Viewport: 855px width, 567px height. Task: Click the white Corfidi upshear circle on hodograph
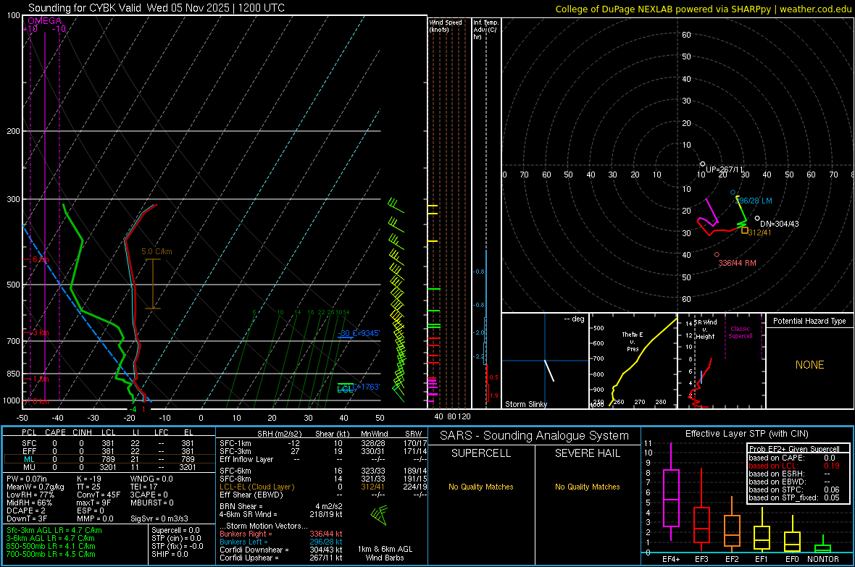[702, 164]
